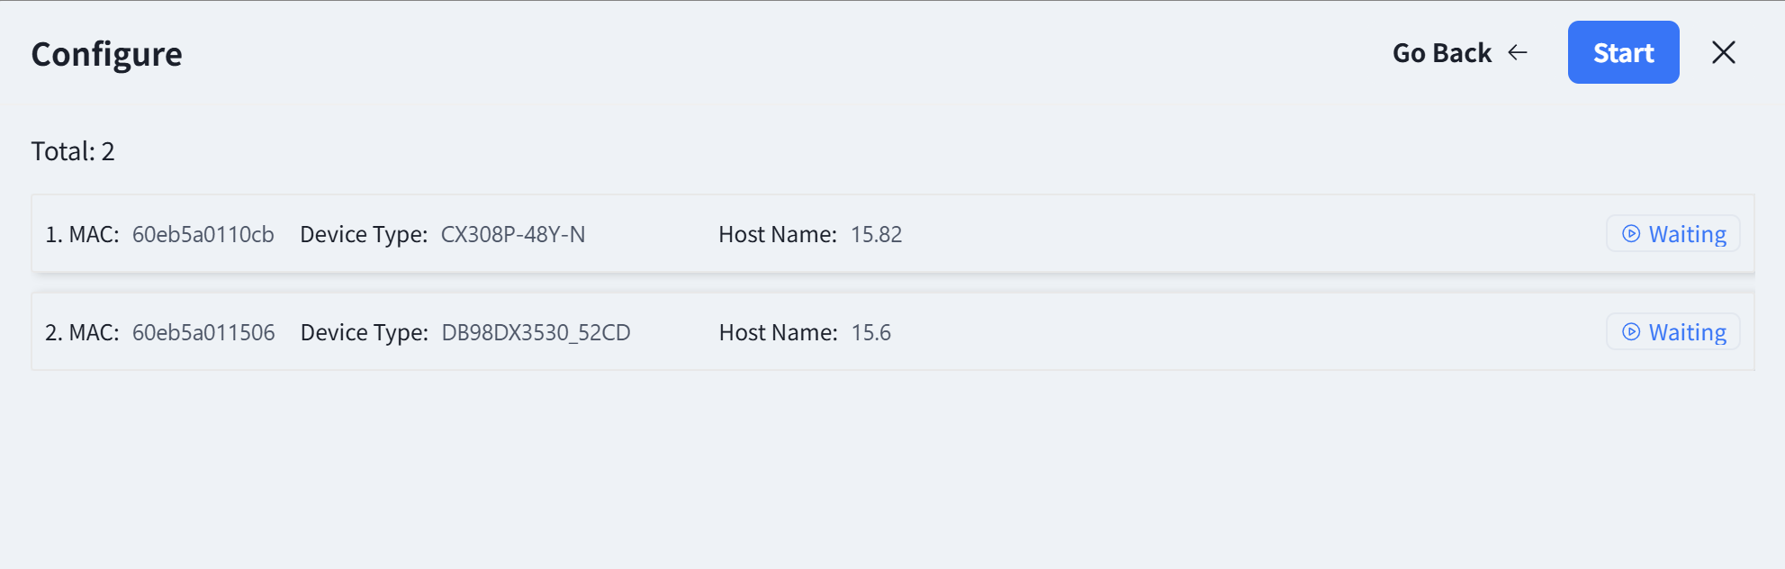Click the blue Start button

pos(1623,52)
